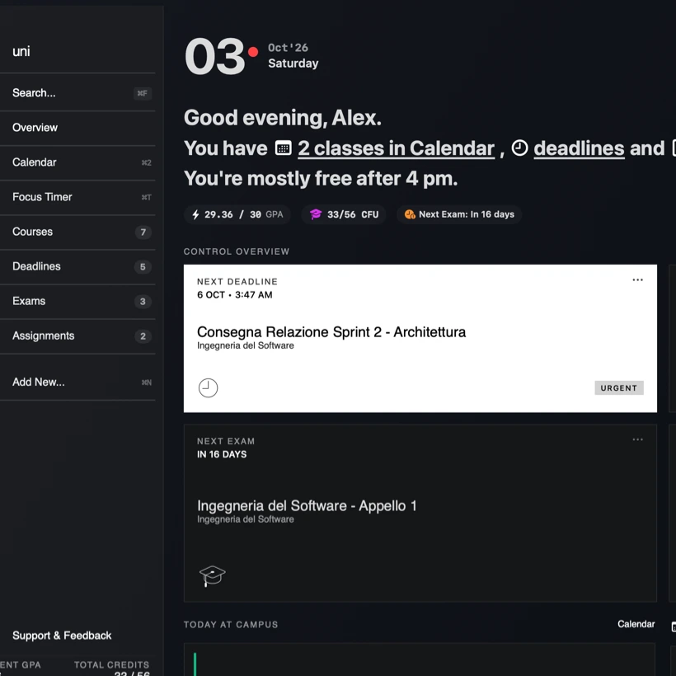The width and height of the screenshot is (676, 676).
Task: Click the purple graduation cap CFU icon
Action: pyautogui.click(x=316, y=214)
